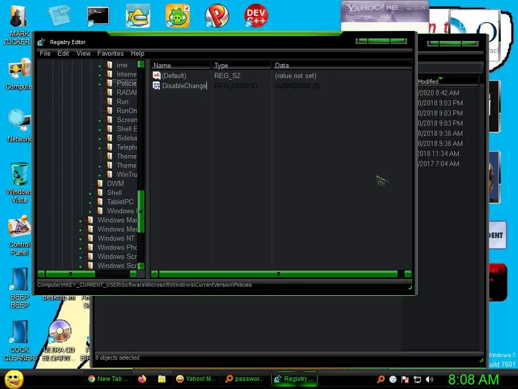Open the COCK CLEANER desktop icon
Viewport: 518px width, 389px height.
pyautogui.click(x=19, y=341)
